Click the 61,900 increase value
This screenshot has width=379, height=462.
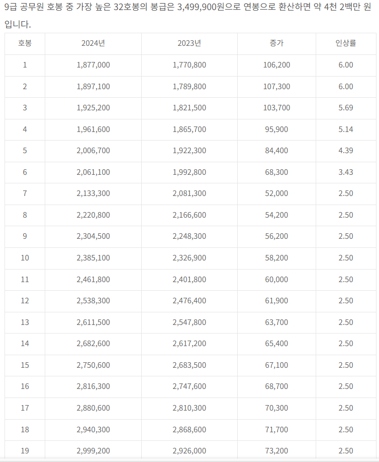pyautogui.click(x=276, y=301)
